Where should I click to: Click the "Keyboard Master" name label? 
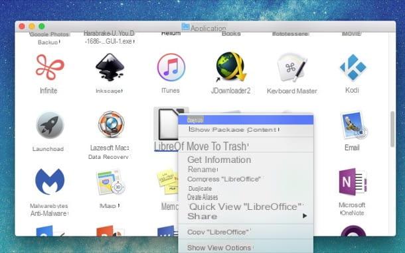click(292, 91)
